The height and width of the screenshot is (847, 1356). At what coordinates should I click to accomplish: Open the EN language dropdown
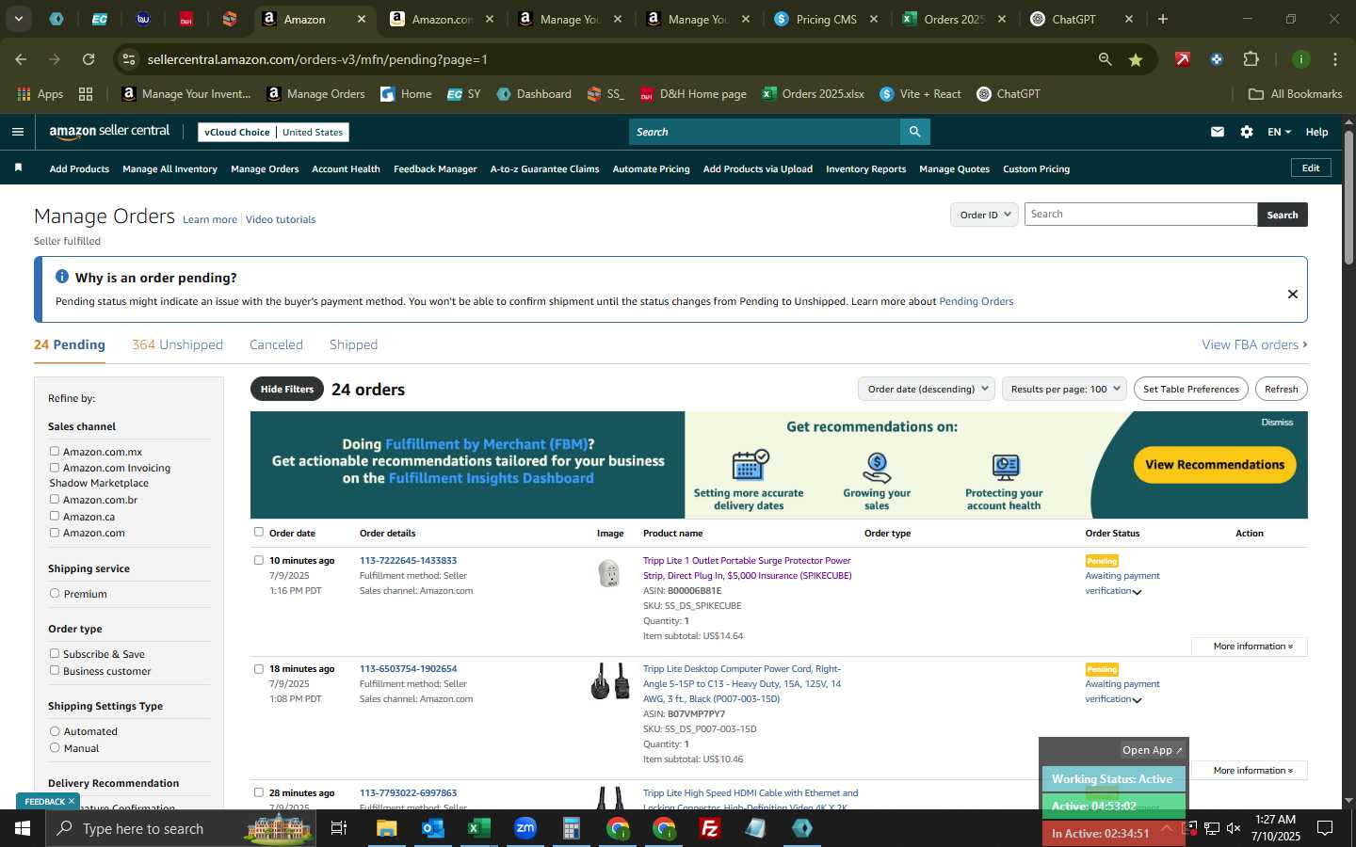pos(1279,132)
